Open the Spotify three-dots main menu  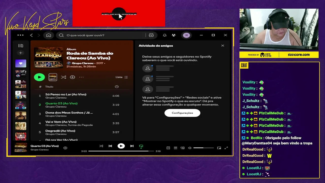point(21,35)
